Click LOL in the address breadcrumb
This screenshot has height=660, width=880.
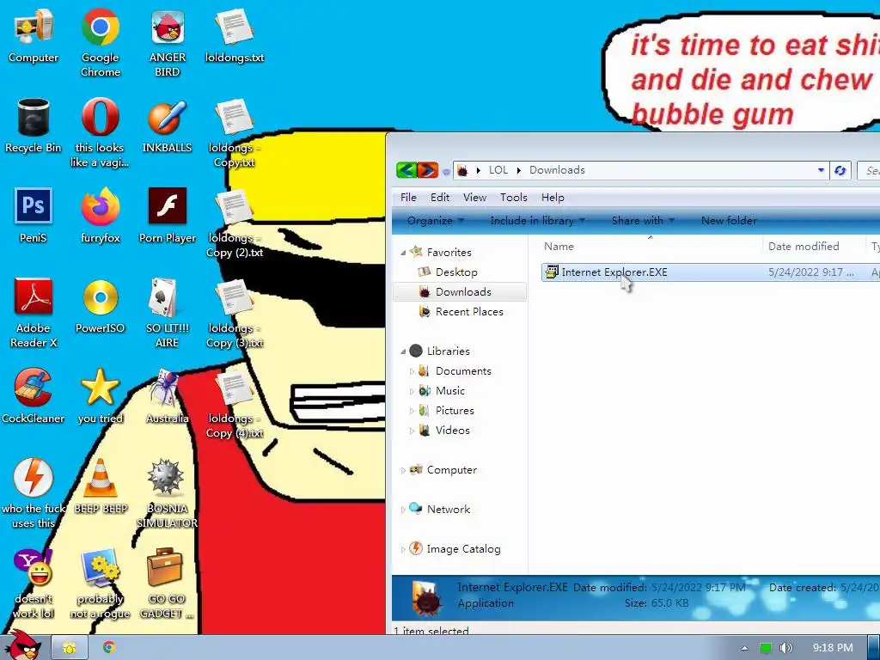[498, 170]
